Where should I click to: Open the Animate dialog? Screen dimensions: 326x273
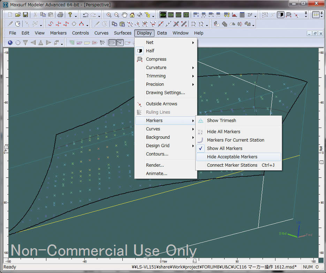(166, 173)
